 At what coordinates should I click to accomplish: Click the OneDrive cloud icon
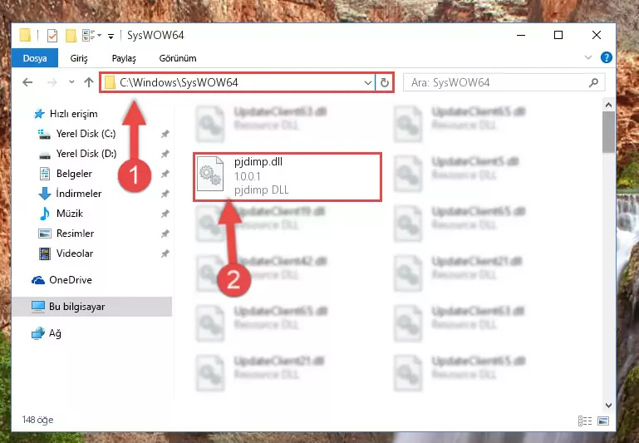pyautogui.click(x=38, y=280)
